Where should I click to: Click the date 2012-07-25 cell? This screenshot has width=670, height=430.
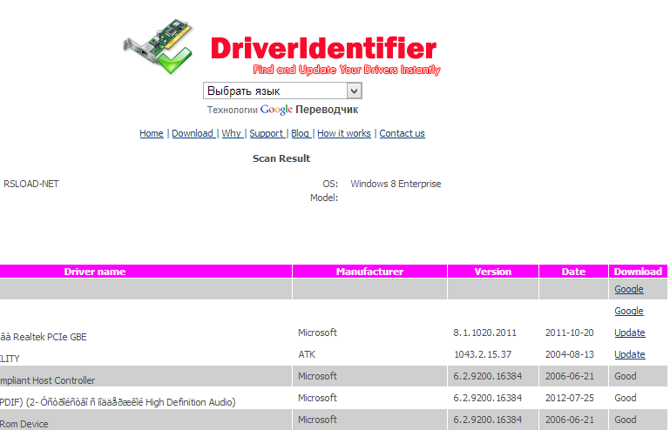[x=569, y=398]
